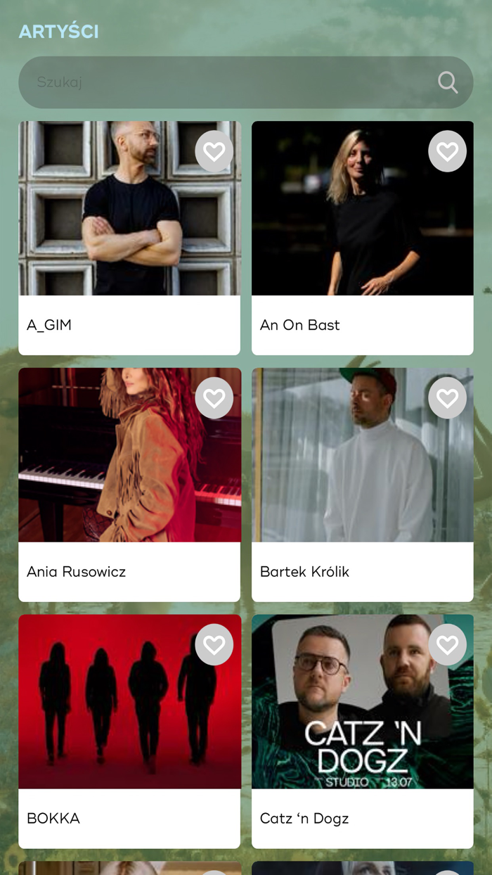Heart the Catz 'n Dogz card

coord(448,645)
